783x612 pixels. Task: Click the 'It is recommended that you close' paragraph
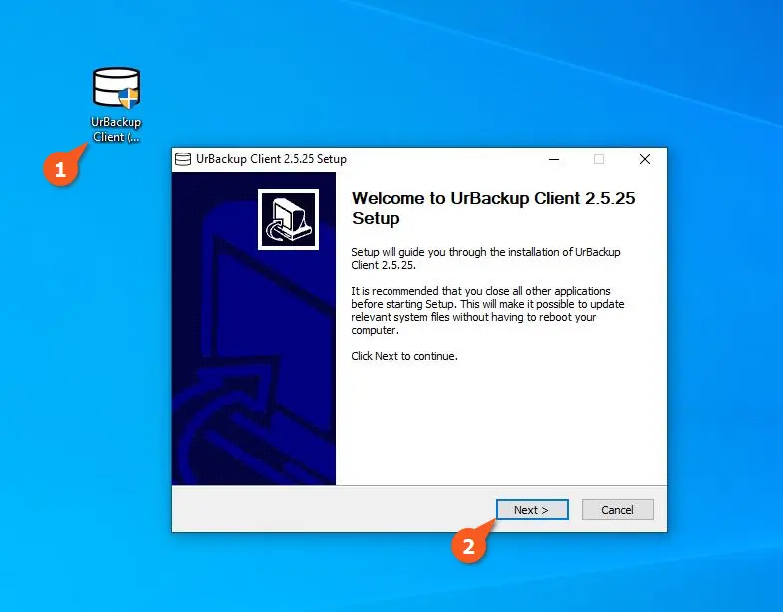tap(487, 310)
